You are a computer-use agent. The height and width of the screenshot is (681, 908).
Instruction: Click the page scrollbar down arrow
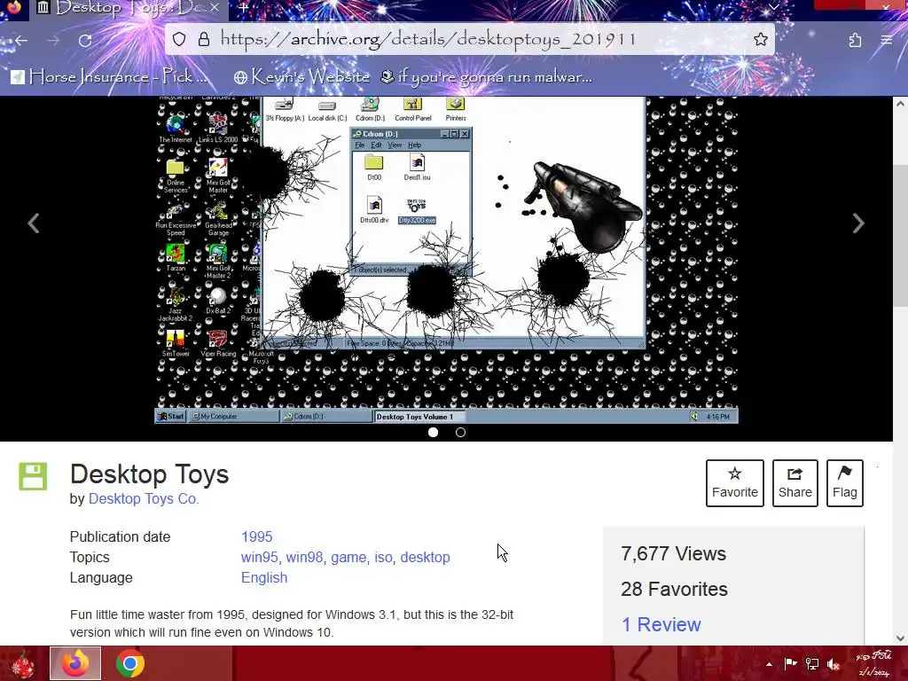pos(900,638)
